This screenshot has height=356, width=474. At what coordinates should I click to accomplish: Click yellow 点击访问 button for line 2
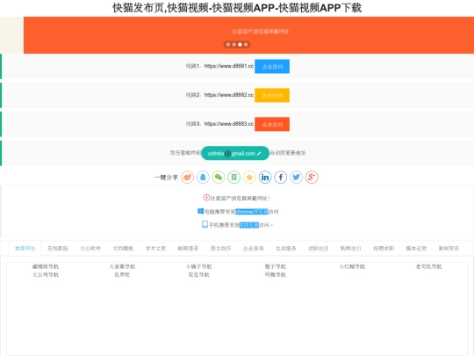click(x=272, y=95)
